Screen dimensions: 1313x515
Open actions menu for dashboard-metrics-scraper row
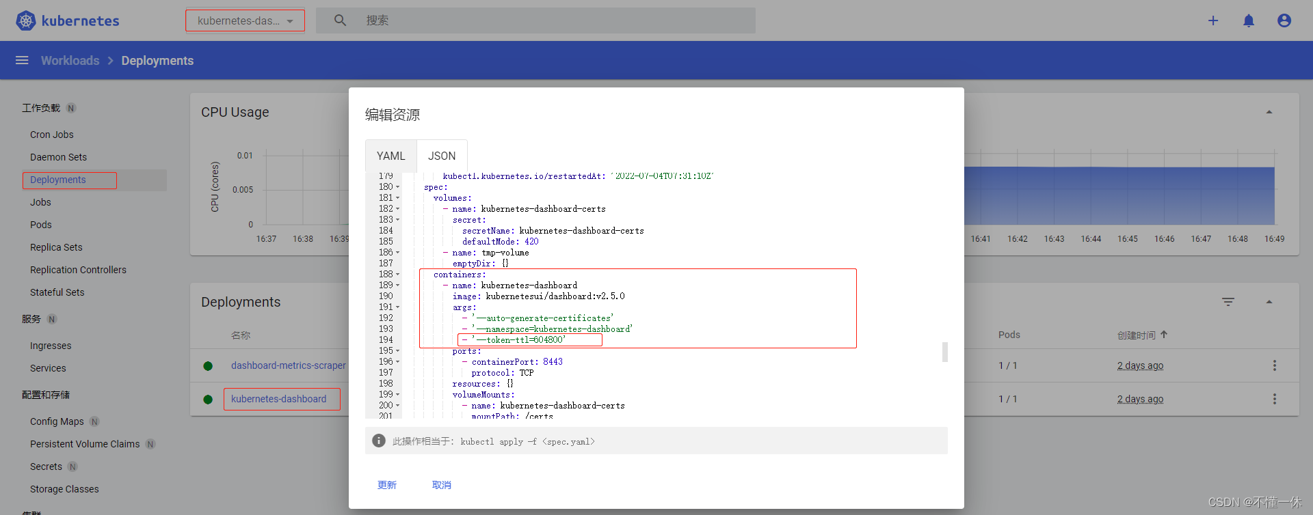click(1275, 365)
